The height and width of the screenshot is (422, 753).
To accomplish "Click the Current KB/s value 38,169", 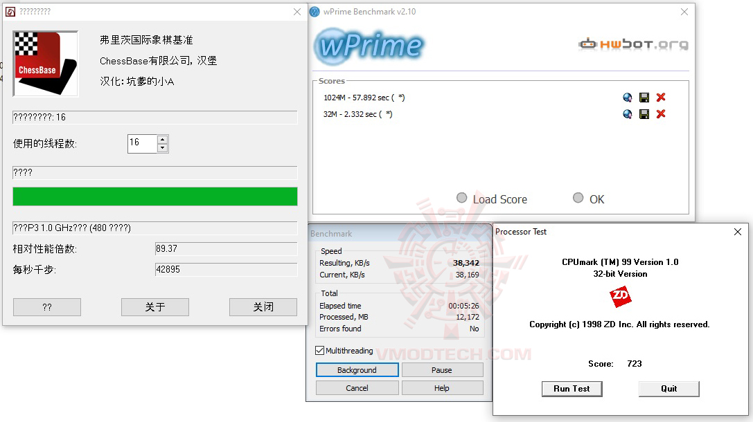I will coord(468,275).
